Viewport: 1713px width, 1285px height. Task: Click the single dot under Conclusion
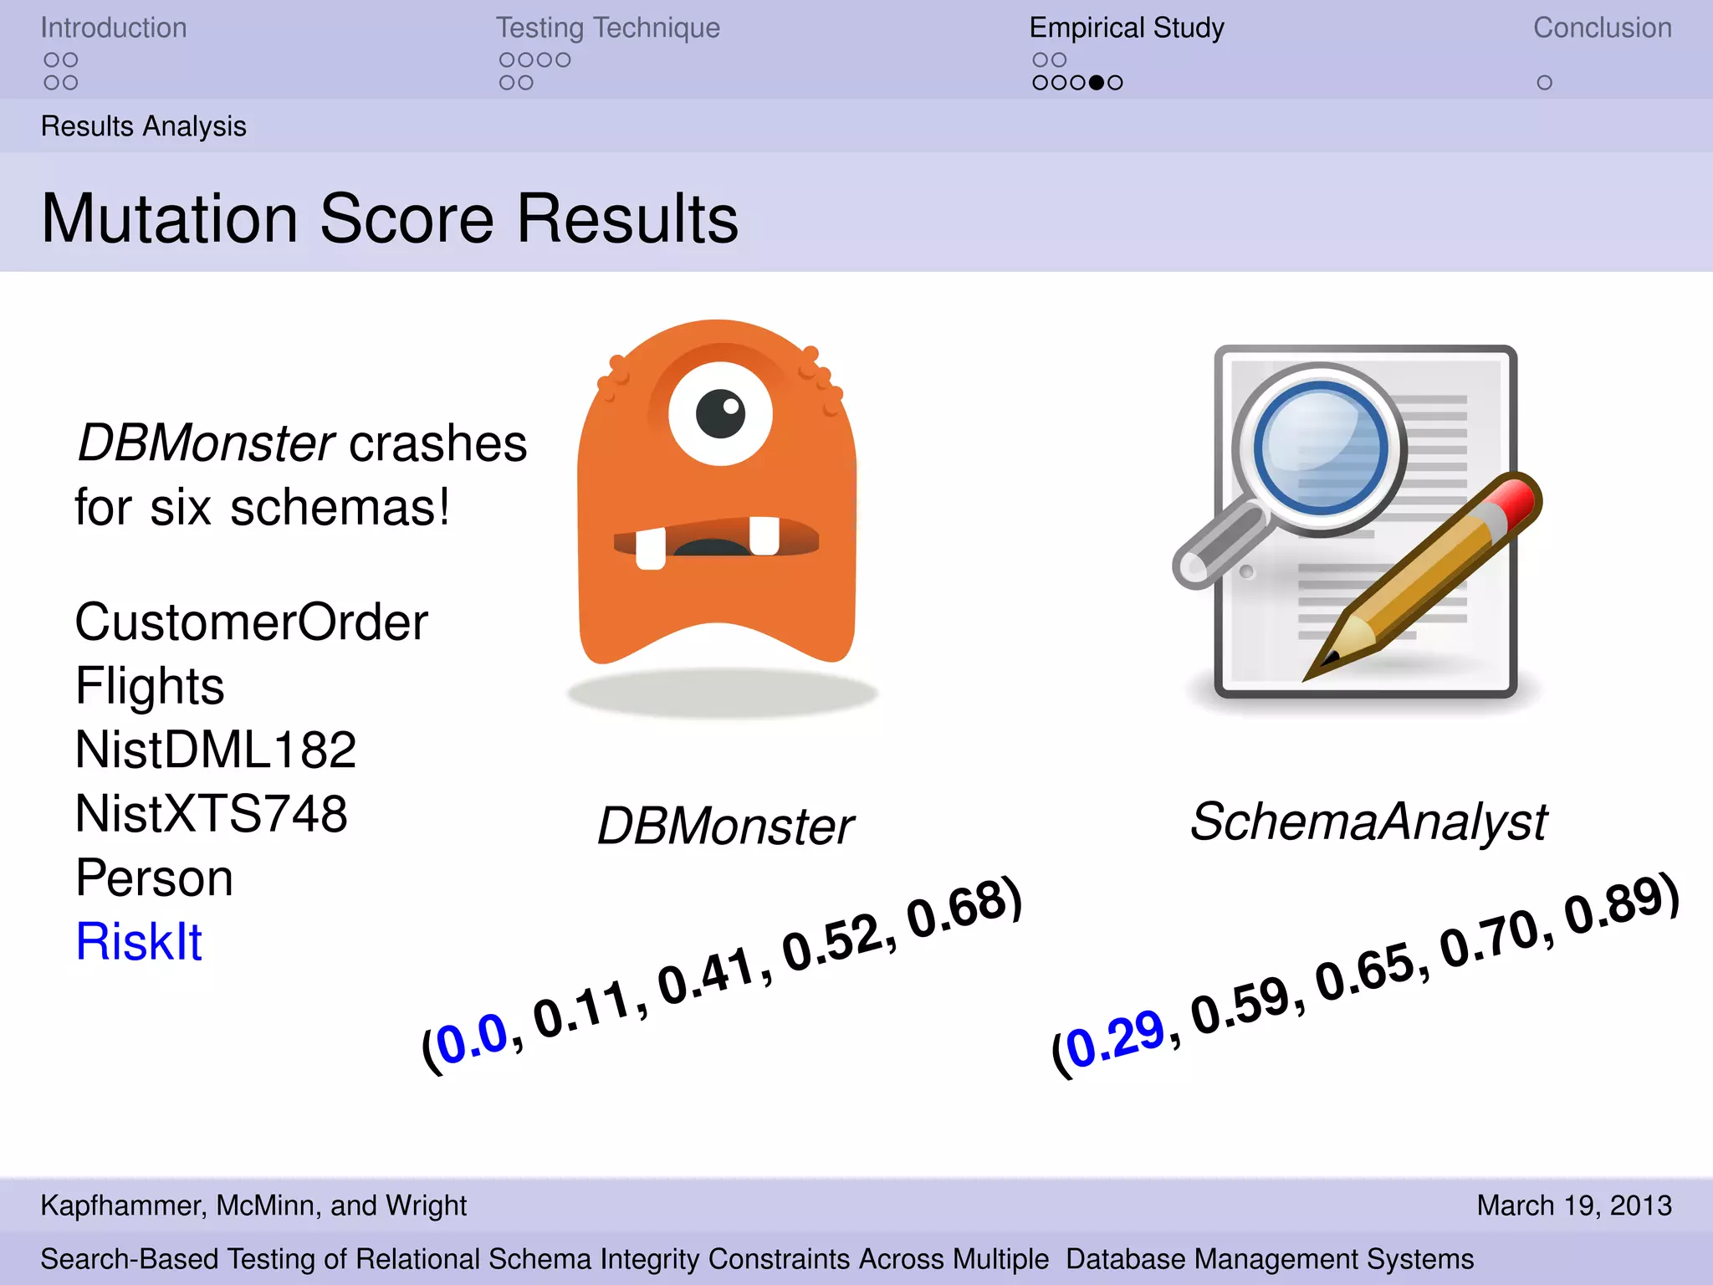coord(1545,83)
